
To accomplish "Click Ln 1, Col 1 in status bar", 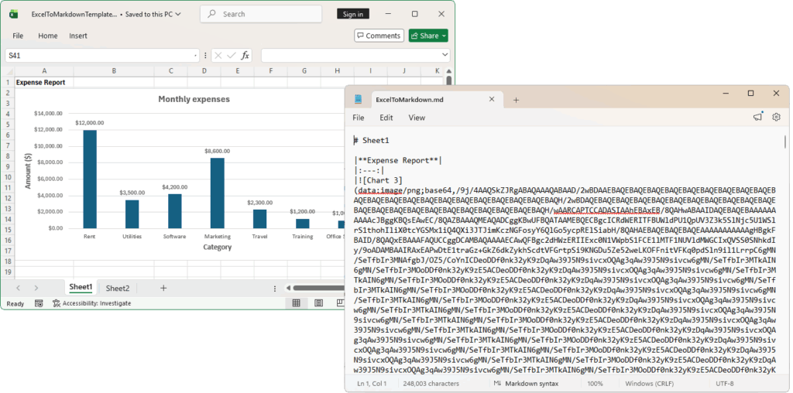I will tap(371, 384).
